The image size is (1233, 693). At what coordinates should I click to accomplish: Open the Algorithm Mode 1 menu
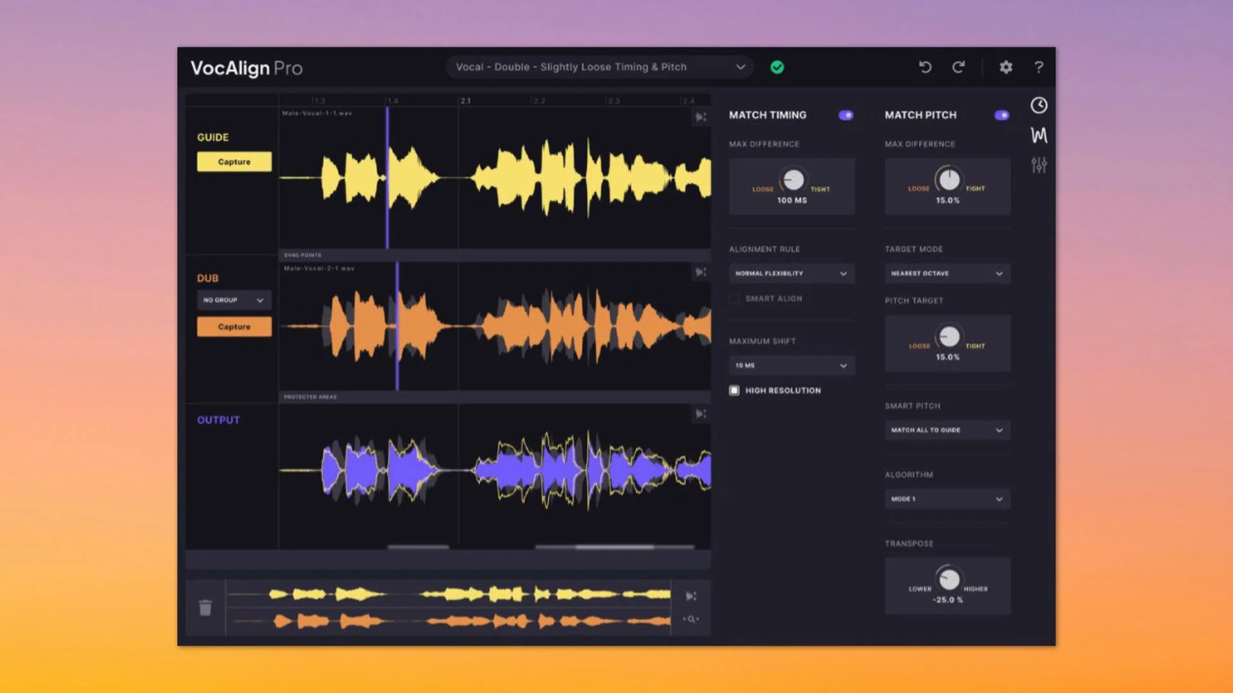pos(947,499)
